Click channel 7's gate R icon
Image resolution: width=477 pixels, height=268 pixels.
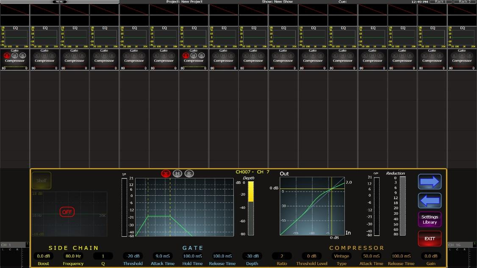201,56
